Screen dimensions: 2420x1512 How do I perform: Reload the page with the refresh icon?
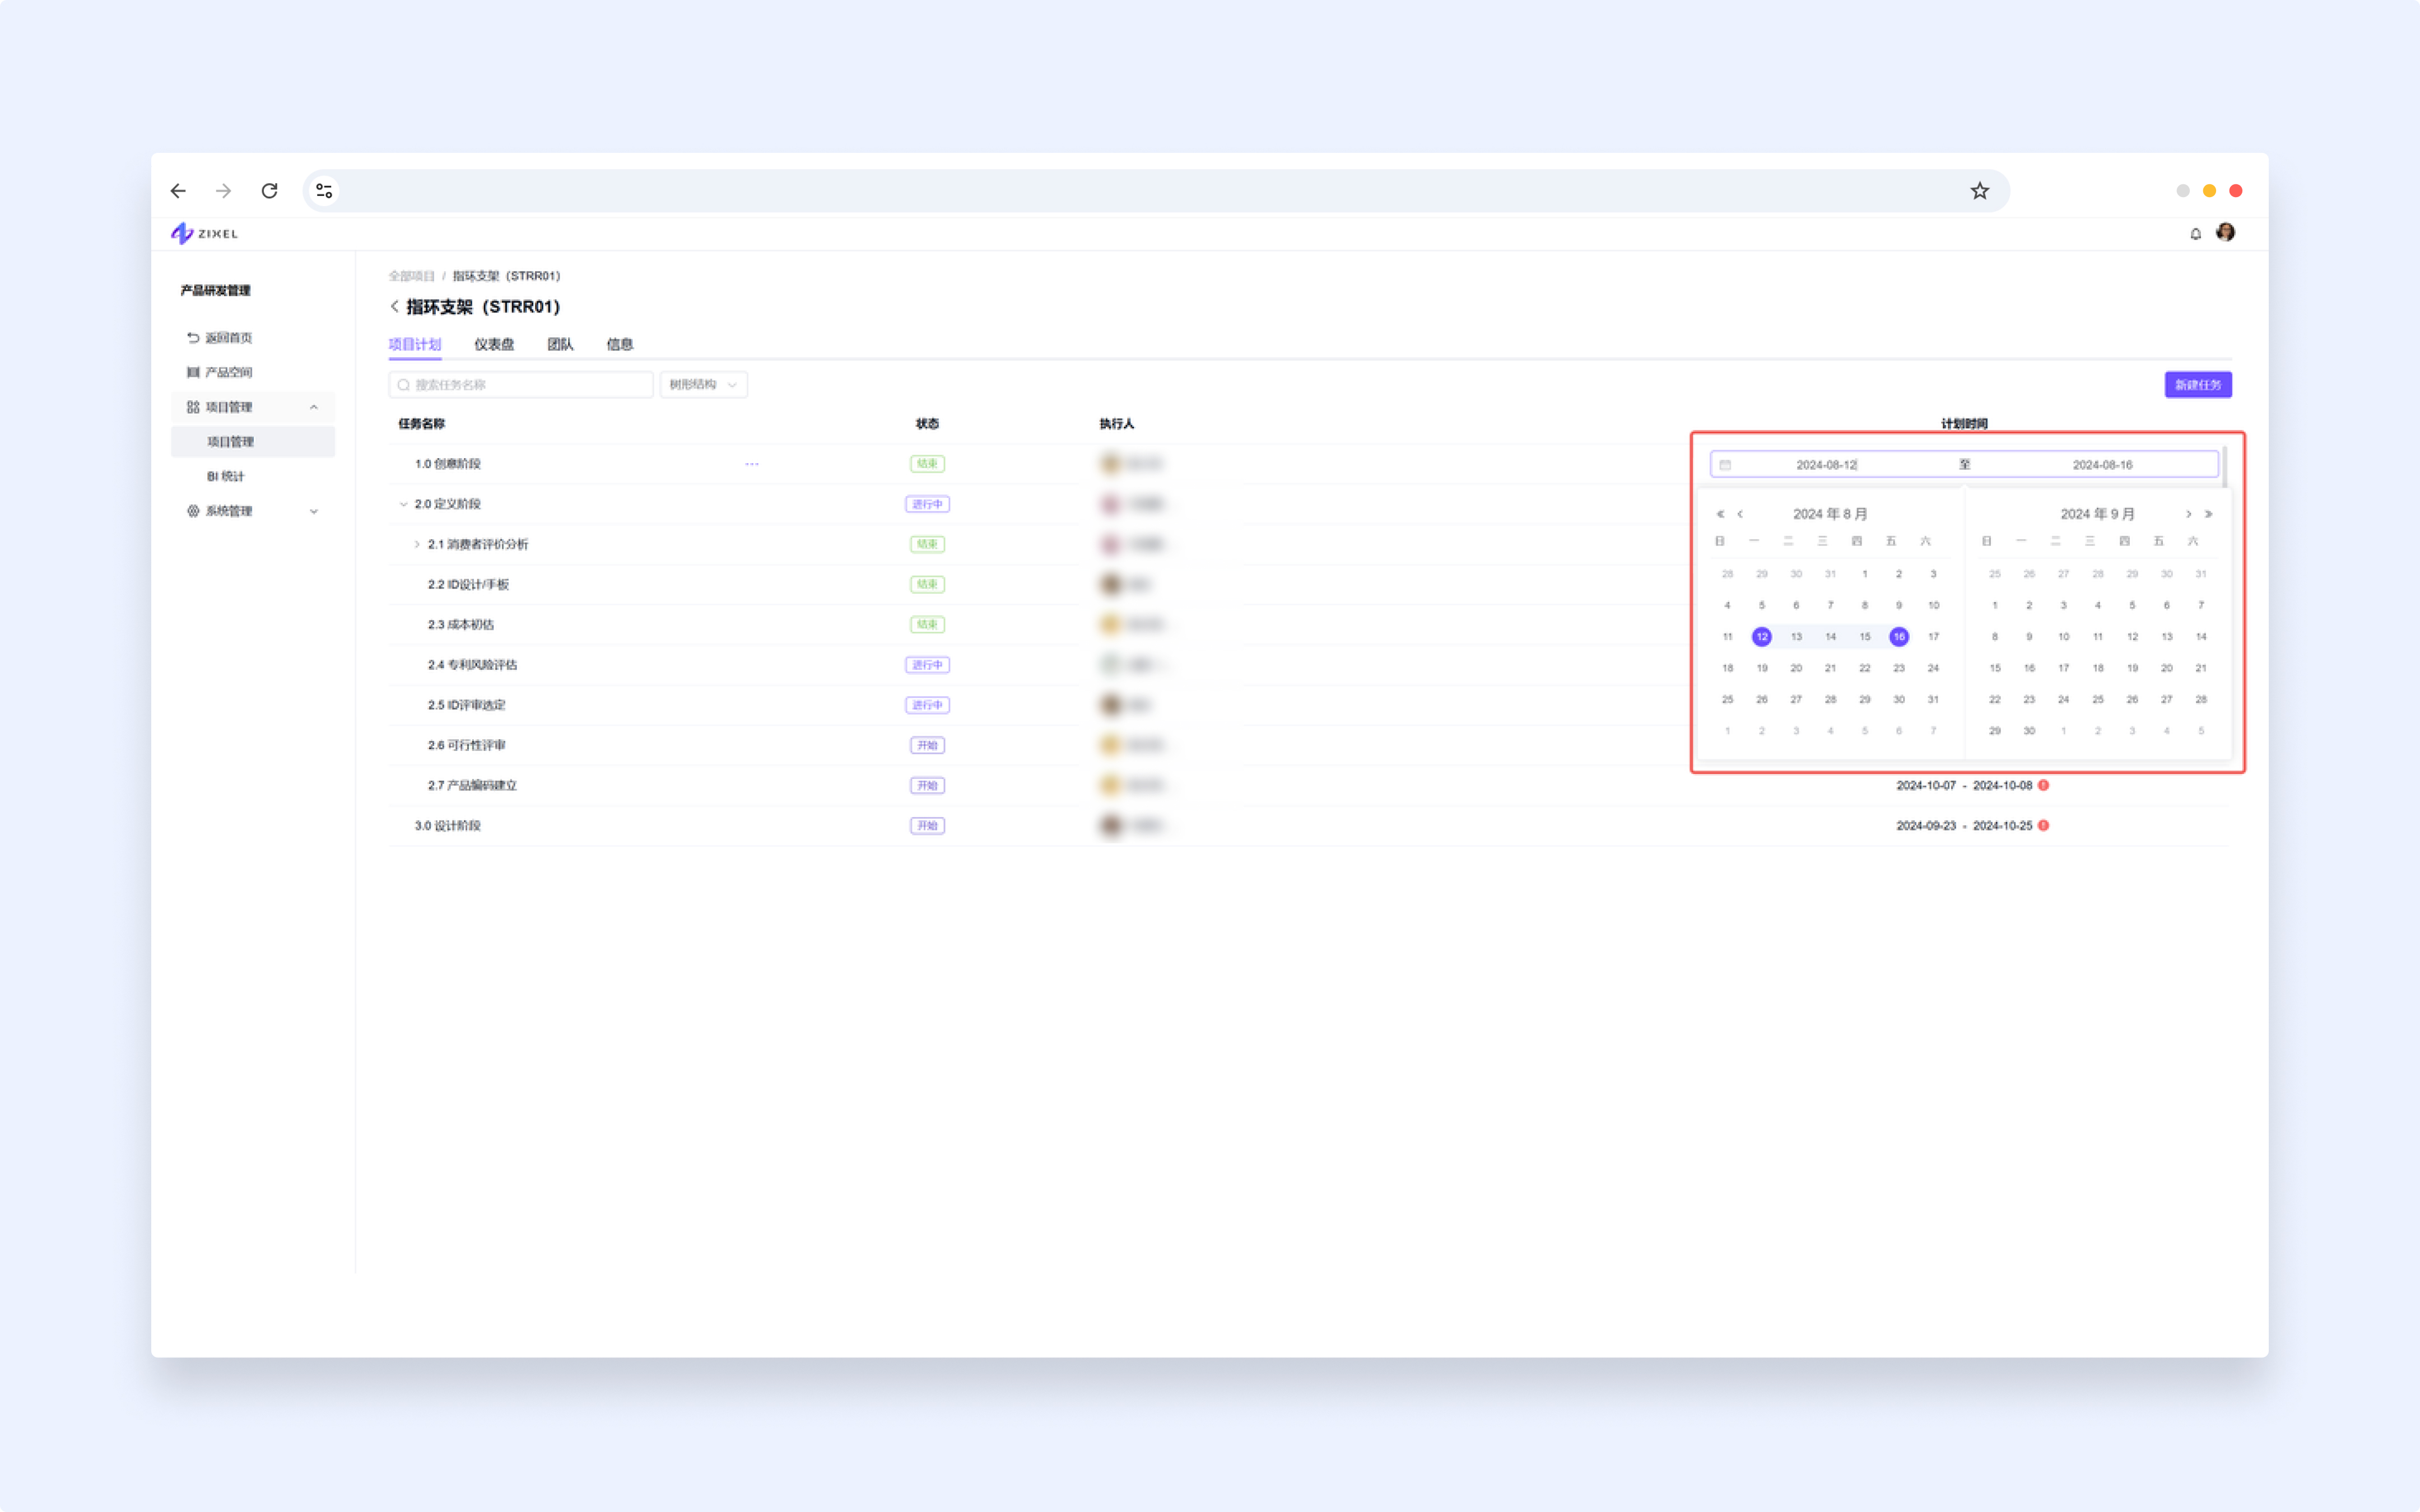[x=269, y=191]
